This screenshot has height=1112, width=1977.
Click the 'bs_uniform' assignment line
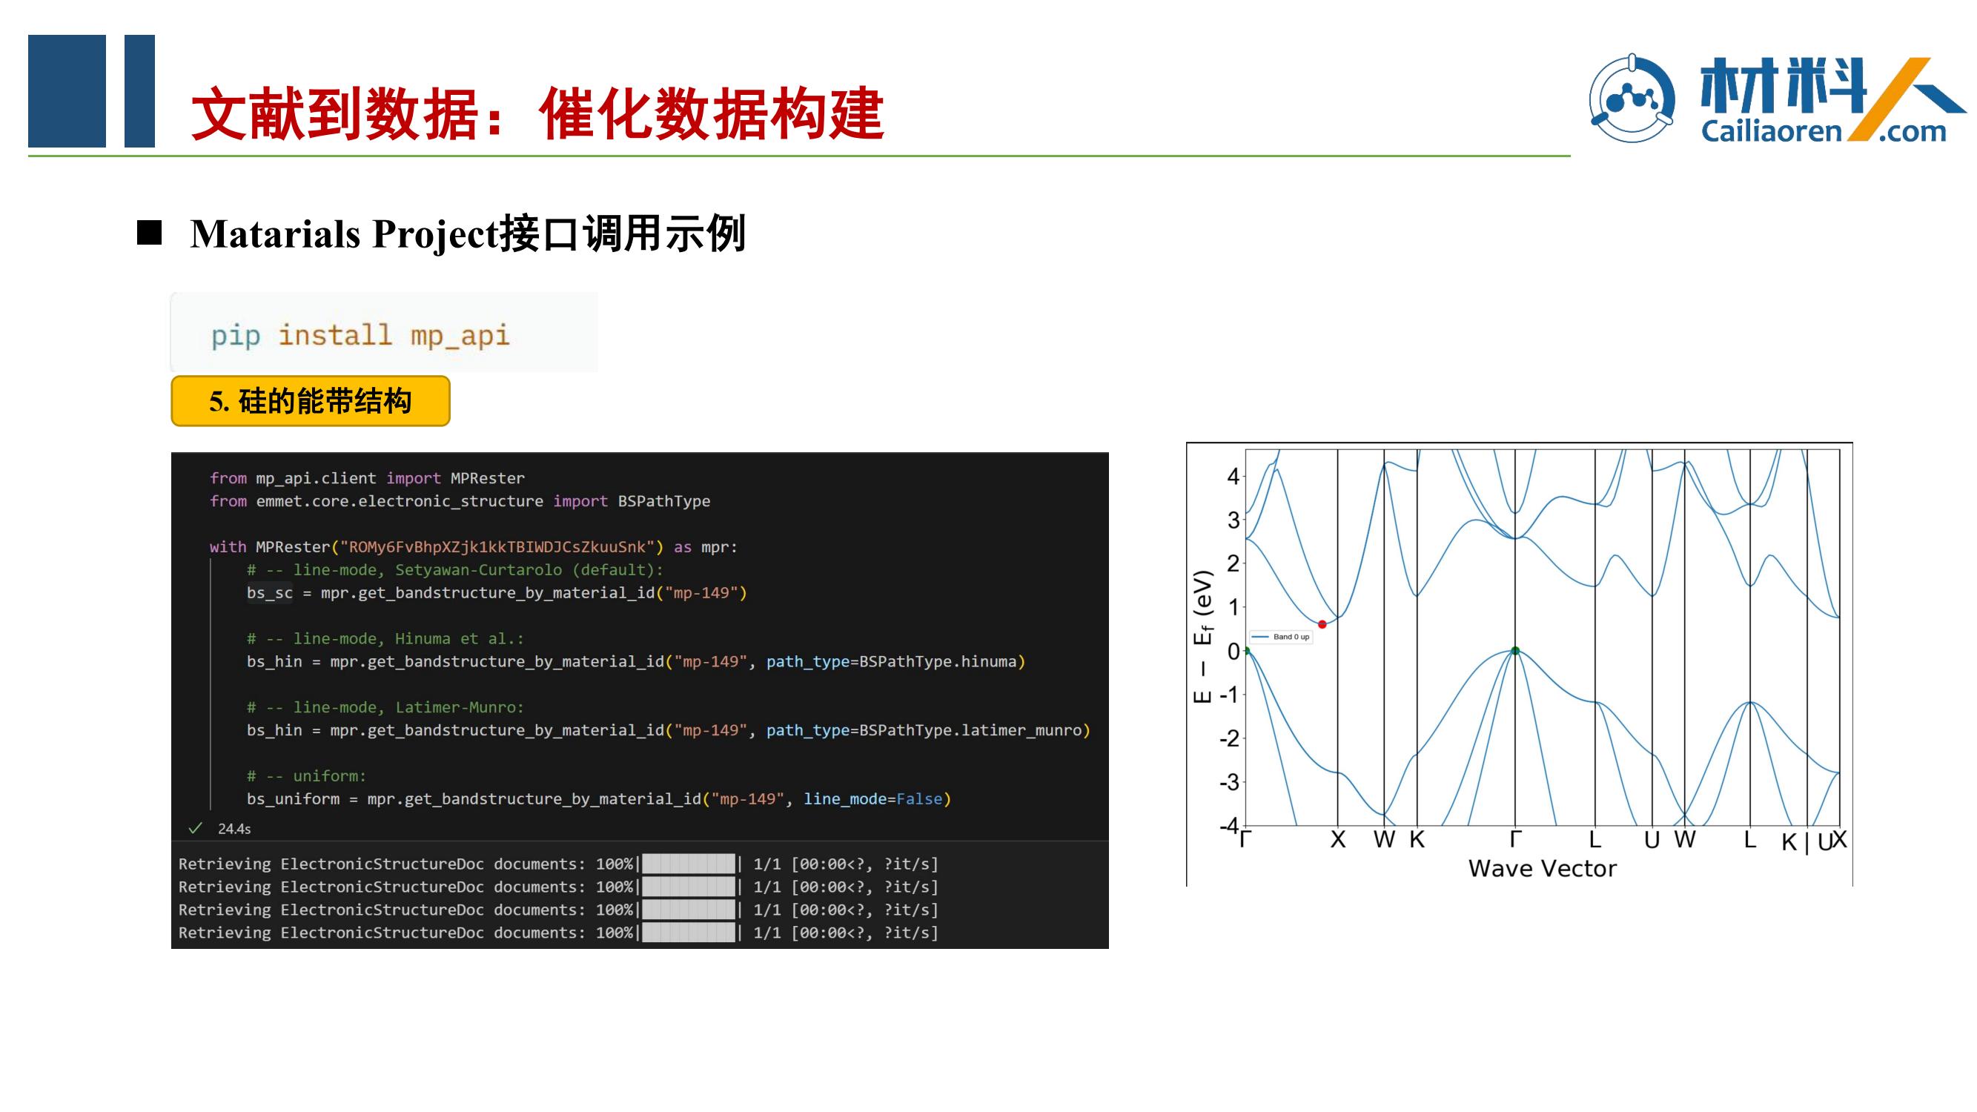point(599,799)
